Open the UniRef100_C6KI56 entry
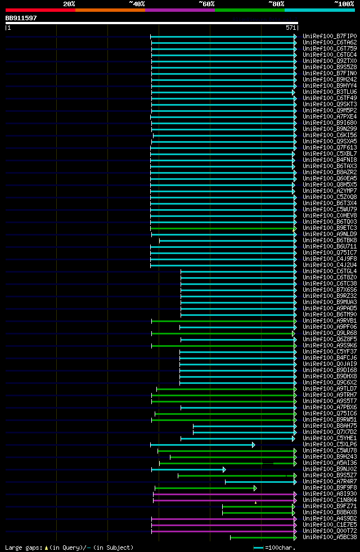This screenshot has width=360, height=552. (x=330, y=135)
